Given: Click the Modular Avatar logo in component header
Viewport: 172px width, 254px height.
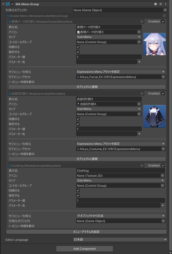Looking at the screenshot, I should click(x=8, y=4).
